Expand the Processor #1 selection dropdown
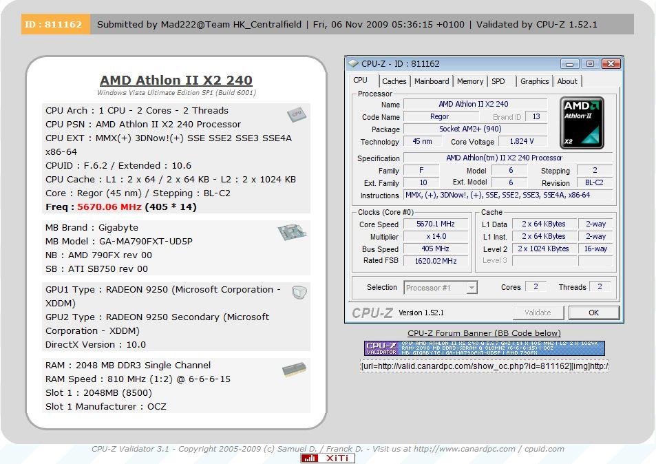 tap(472, 288)
